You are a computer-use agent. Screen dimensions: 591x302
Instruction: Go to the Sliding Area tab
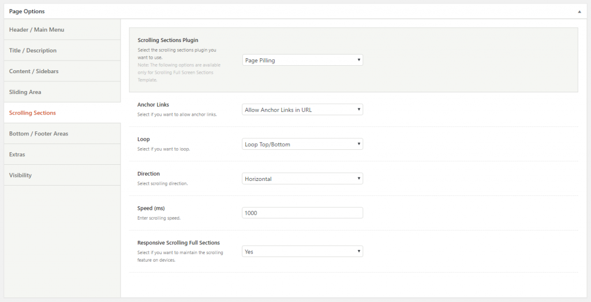[25, 92]
